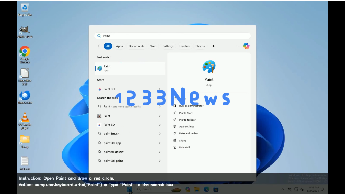Launch GIMP from the desktop shortcut
The image size is (345, 194).
click(x=25, y=32)
